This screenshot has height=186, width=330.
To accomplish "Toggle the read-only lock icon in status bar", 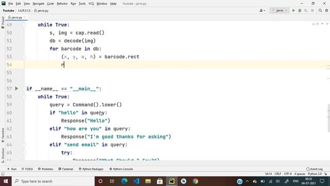I will coord(325,174).
